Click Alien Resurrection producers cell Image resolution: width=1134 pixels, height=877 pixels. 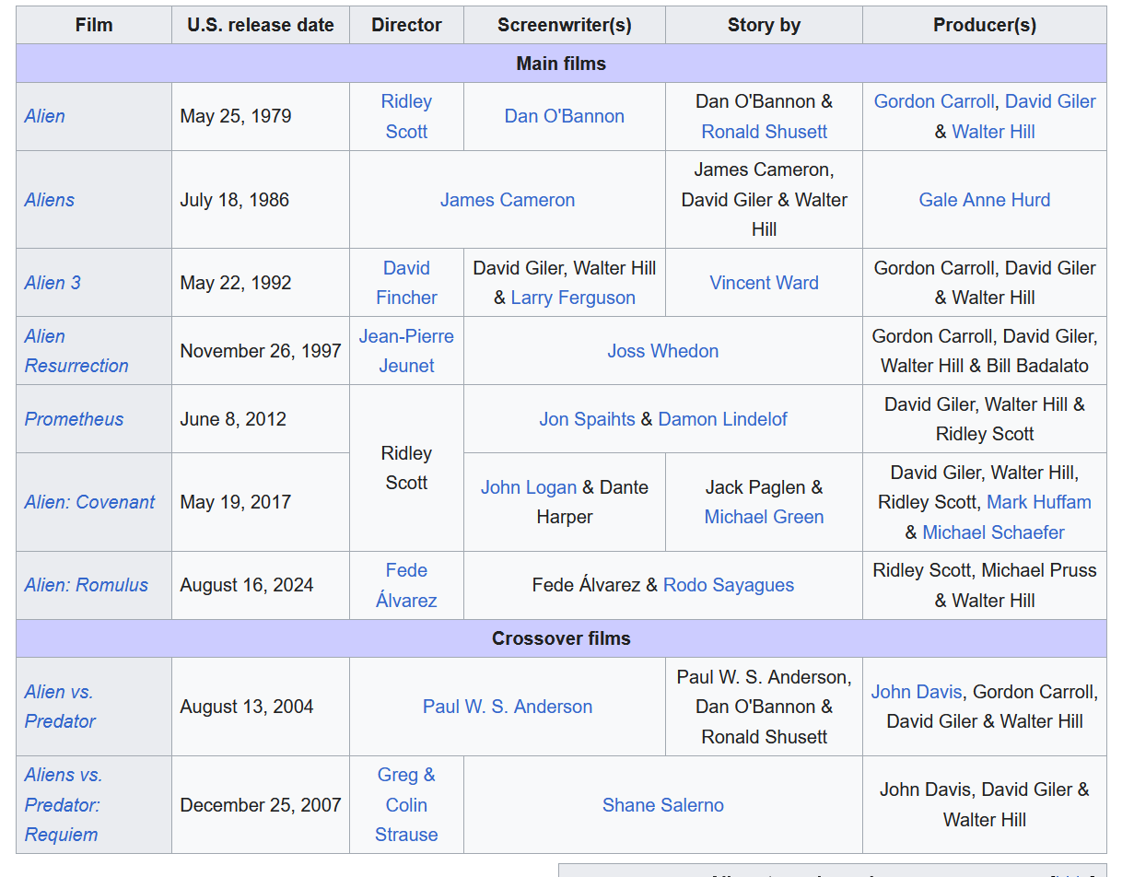tap(984, 351)
